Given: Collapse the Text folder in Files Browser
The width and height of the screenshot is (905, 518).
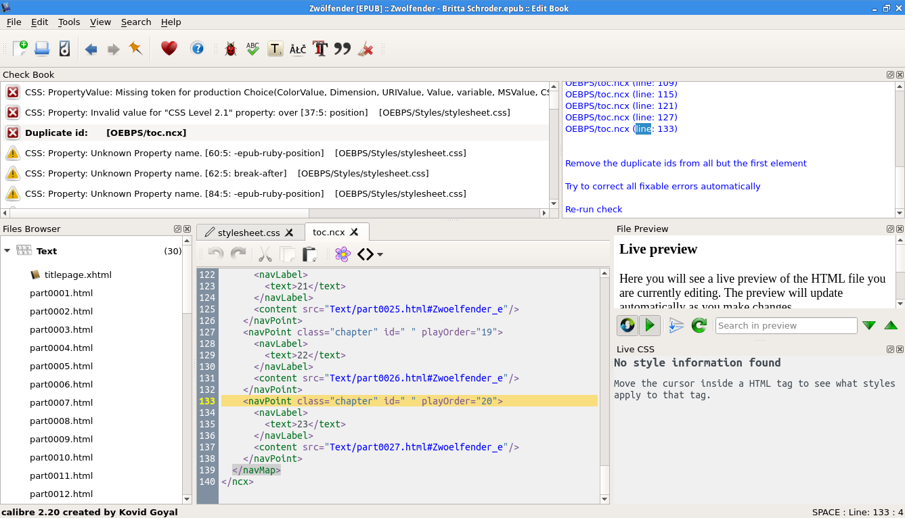Looking at the screenshot, I should click(x=7, y=251).
